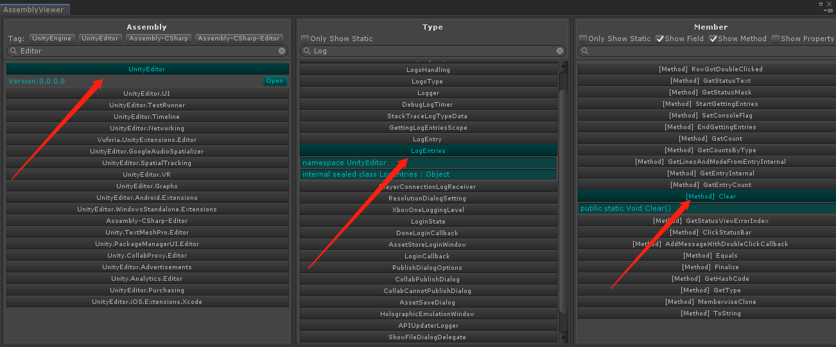
Task: Select UnityEditor.Graphs assembly
Action: (147, 186)
